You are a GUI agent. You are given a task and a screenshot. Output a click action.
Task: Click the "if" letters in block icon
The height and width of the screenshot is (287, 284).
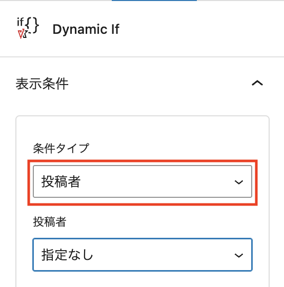click(x=21, y=22)
